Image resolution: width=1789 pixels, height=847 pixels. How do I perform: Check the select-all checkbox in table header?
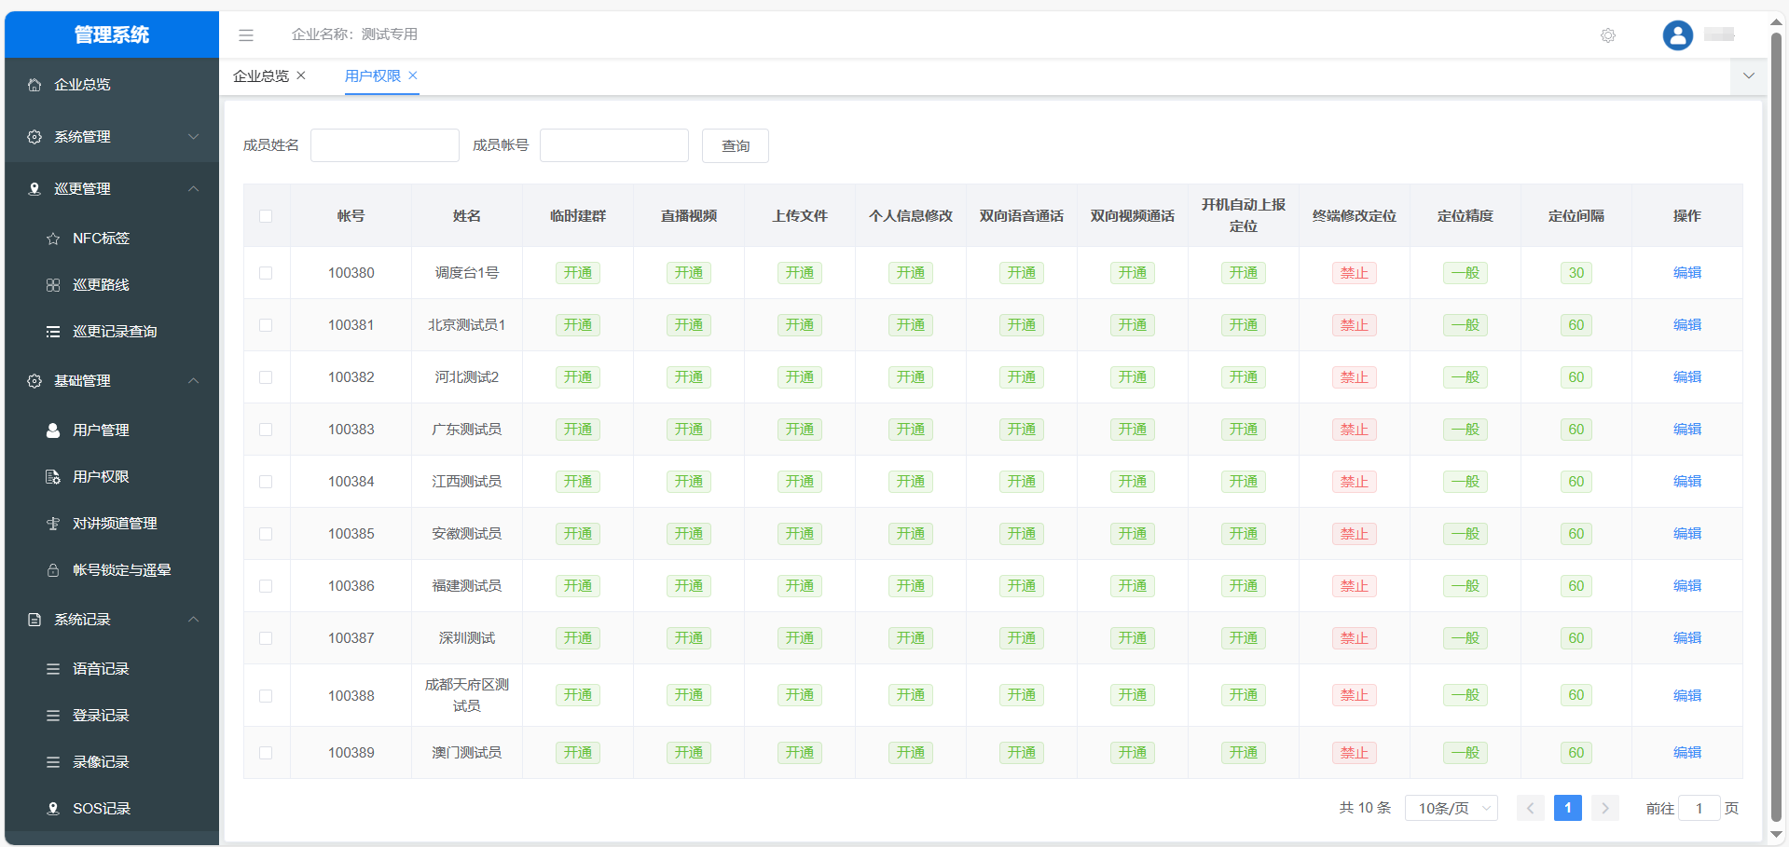click(267, 215)
